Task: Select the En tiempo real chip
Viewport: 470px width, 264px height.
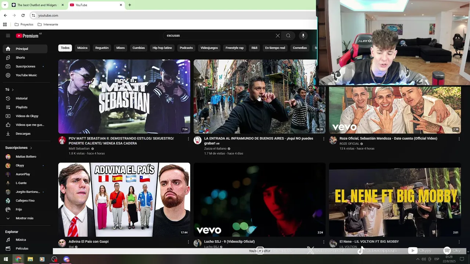Action: pyautogui.click(x=275, y=48)
